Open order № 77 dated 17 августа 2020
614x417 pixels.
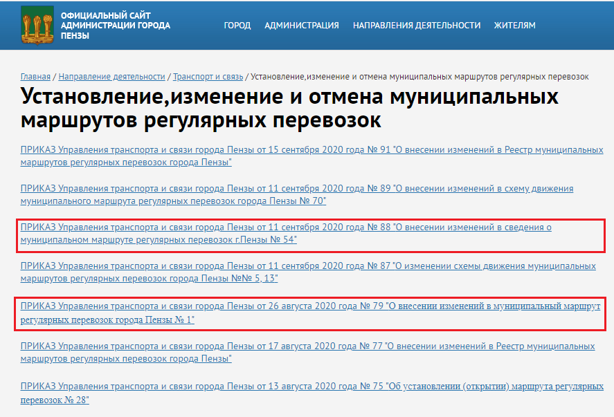coord(308,352)
